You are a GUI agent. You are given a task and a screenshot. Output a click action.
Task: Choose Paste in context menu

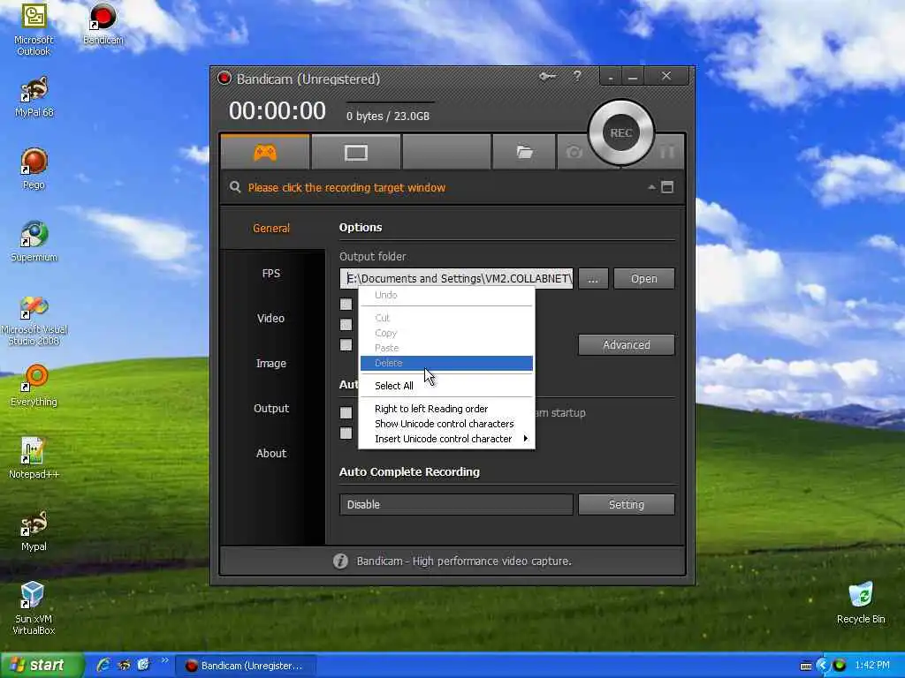(x=446, y=348)
